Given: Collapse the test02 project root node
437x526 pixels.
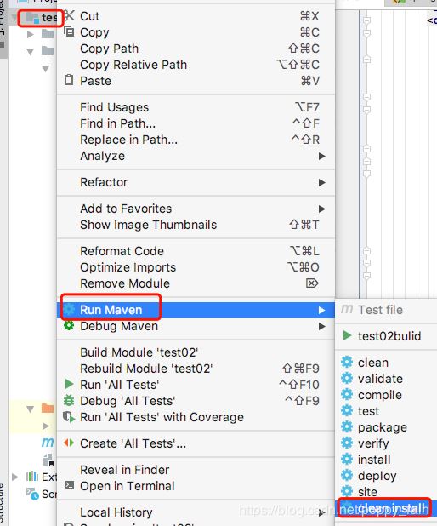Looking at the screenshot, I should tap(14, 17).
